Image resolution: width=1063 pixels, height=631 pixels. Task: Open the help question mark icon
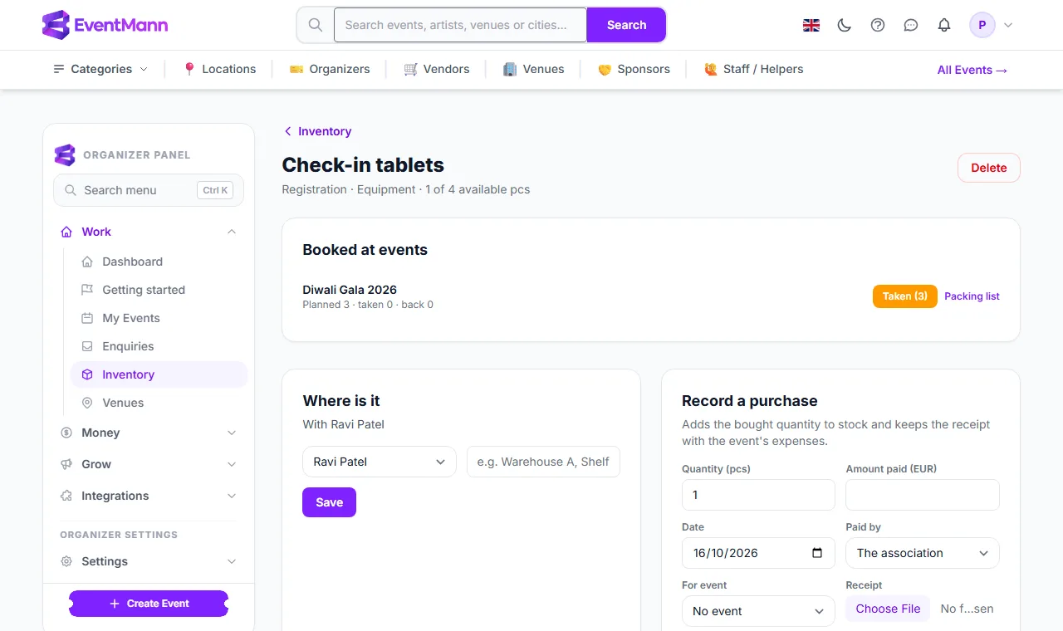click(x=878, y=25)
